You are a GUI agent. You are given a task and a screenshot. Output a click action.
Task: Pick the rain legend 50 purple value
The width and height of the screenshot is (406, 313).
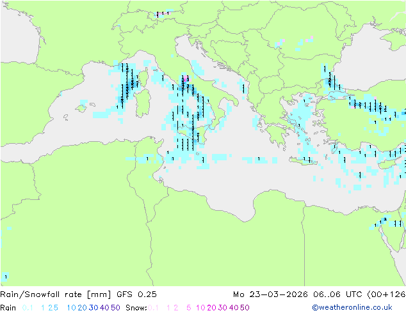click(115, 308)
